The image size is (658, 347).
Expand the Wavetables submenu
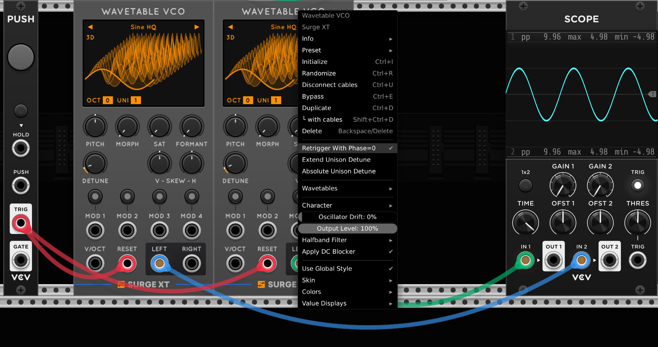click(347, 188)
